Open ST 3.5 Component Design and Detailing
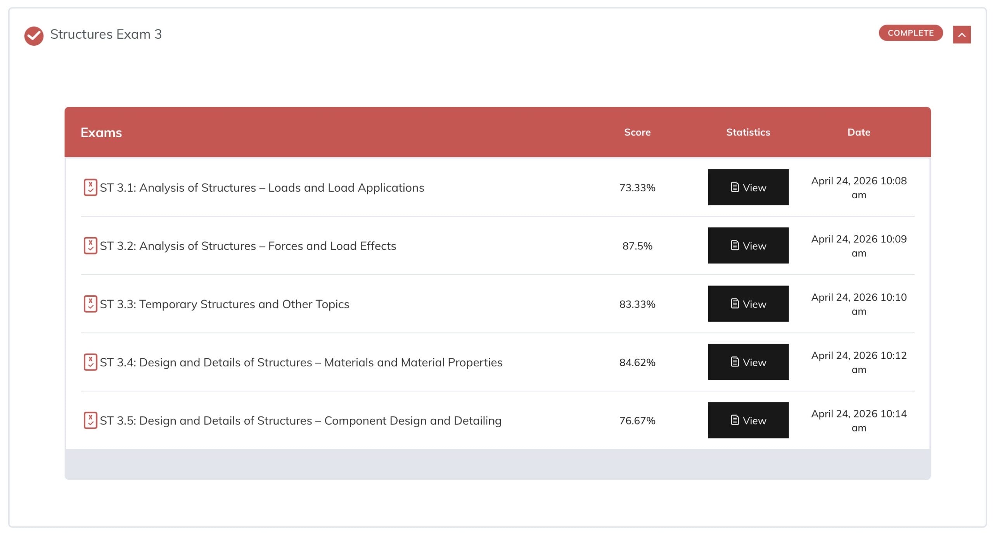993x533 pixels. coord(301,420)
